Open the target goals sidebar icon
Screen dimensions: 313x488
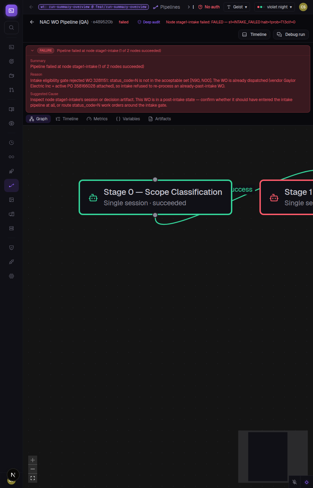(11, 61)
